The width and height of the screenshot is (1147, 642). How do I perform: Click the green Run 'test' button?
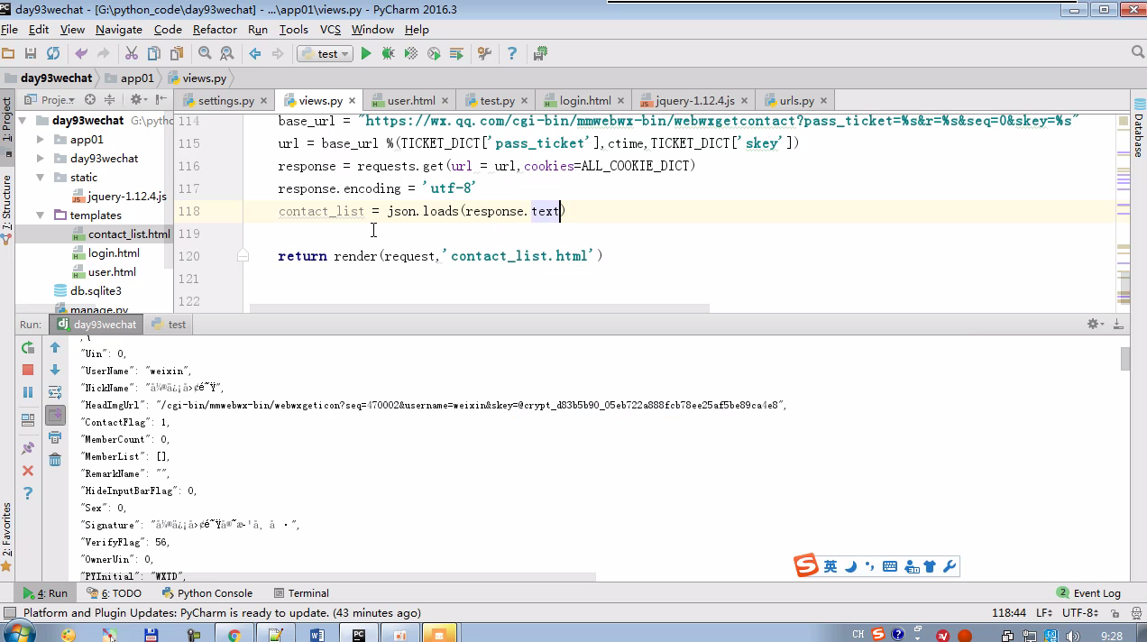(x=366, y=54)
